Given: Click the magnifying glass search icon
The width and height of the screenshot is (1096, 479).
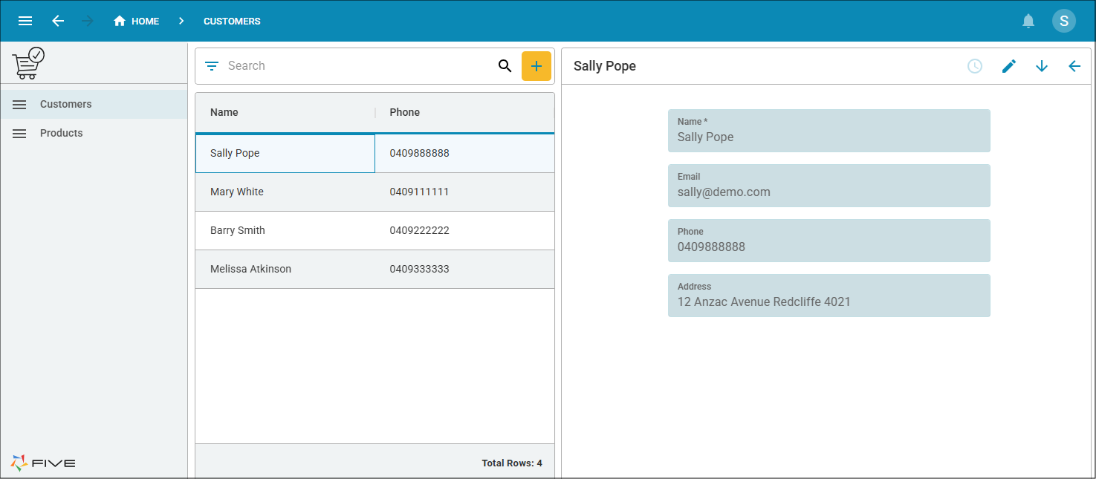Looking at the screenshot, I should 505,66.
